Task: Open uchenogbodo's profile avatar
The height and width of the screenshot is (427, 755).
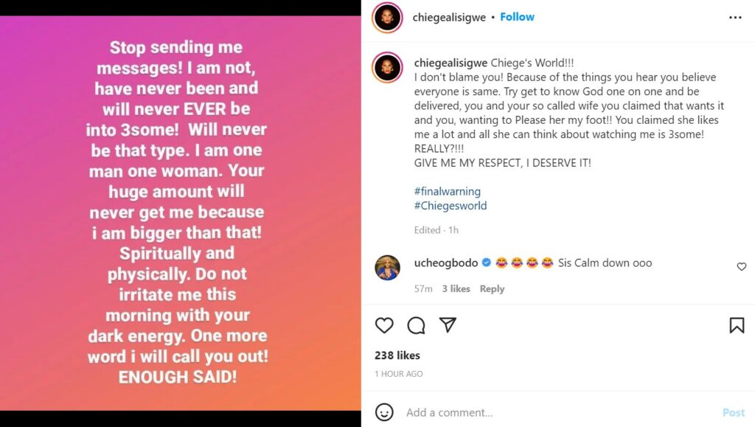Action: pyautogui.click(x=387, y=268)
